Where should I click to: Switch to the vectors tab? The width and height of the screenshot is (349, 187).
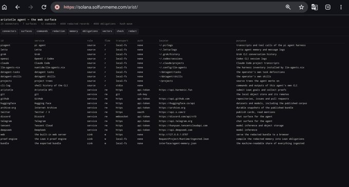tap(107, 31)
